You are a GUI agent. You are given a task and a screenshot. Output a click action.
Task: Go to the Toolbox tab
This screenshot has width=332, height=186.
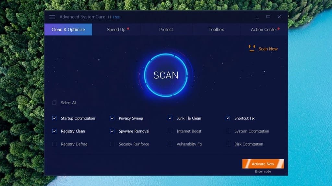pos(216,29)
